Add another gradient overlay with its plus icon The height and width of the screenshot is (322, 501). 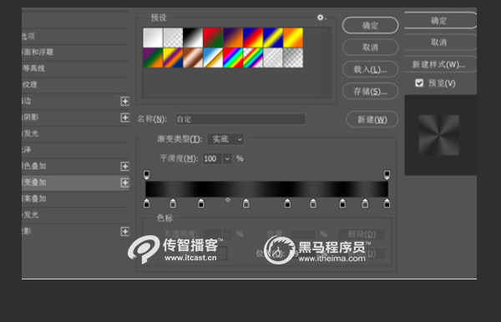[x=125, y=183]
